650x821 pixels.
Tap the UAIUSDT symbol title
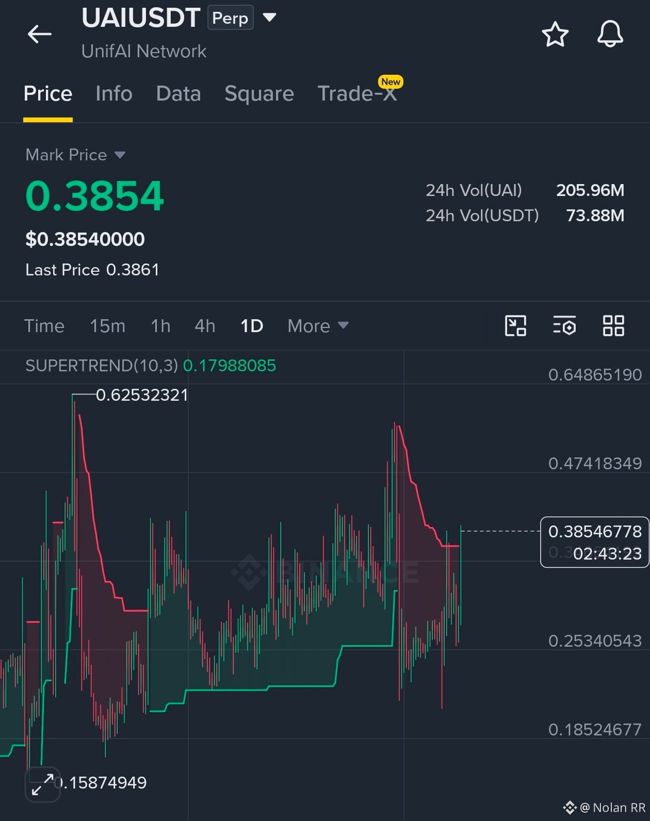pos(141,18)
